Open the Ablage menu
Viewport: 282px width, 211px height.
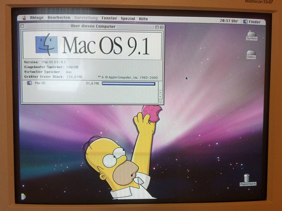click(x=37, y=18)
